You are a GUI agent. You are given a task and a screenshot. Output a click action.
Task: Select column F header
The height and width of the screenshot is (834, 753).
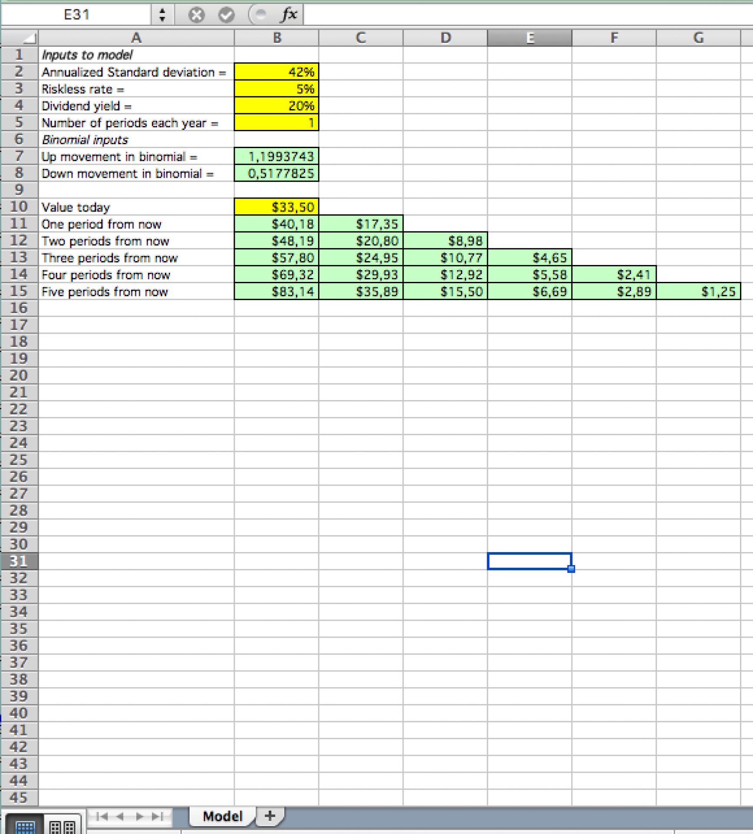coord(614,38)
